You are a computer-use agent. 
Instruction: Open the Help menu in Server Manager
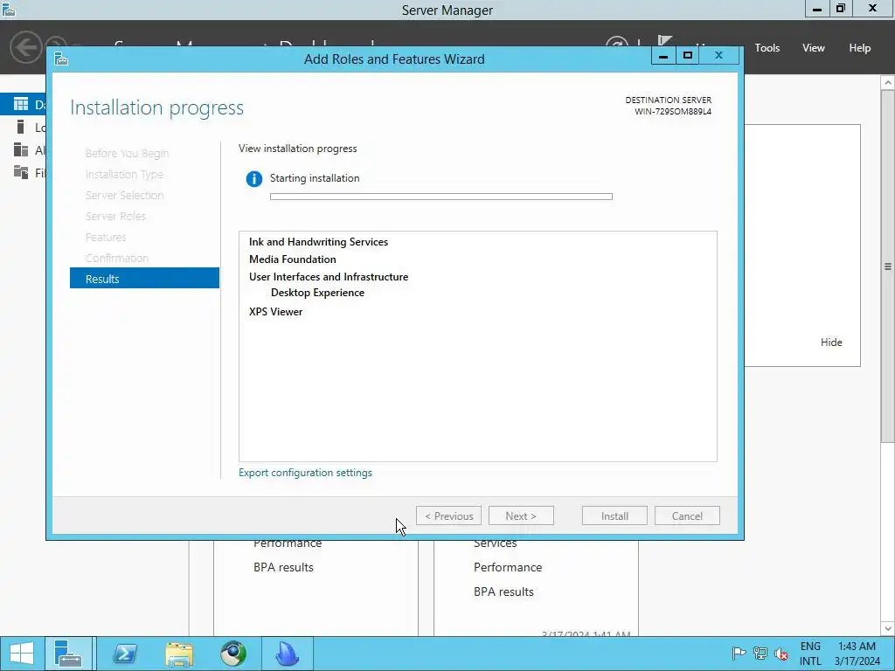click(x=860, y=48)
